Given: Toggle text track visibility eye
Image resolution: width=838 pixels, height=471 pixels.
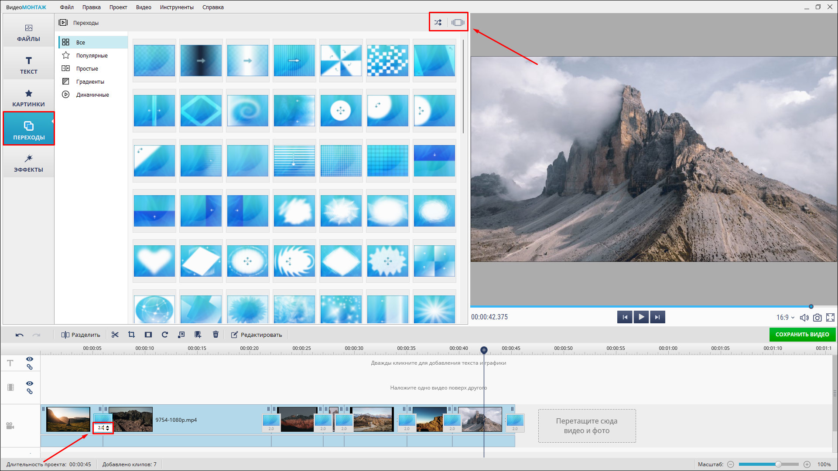Looking at the screenshot, I should pos(30,359).
